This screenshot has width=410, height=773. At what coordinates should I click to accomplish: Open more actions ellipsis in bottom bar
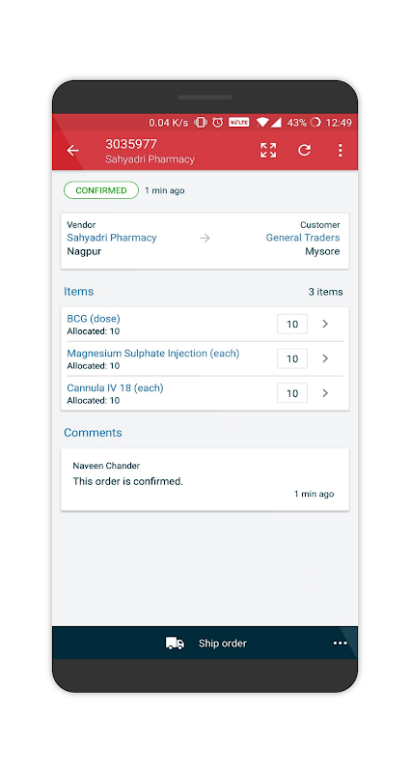[x=341, y=643]
